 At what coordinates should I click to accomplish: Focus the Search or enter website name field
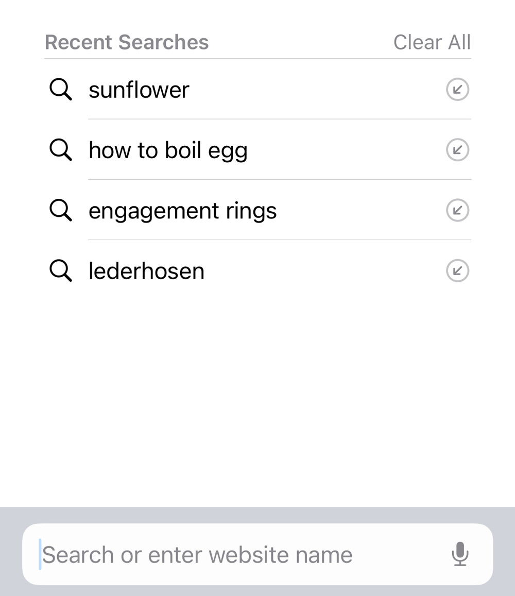(x=257, y=554)
